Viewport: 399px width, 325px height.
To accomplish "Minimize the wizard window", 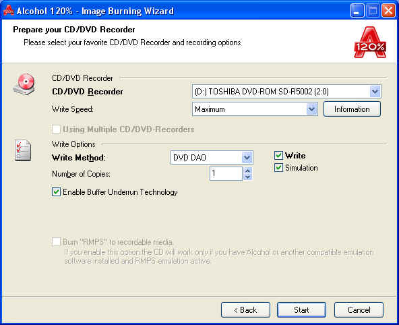I will click(357, 11).
